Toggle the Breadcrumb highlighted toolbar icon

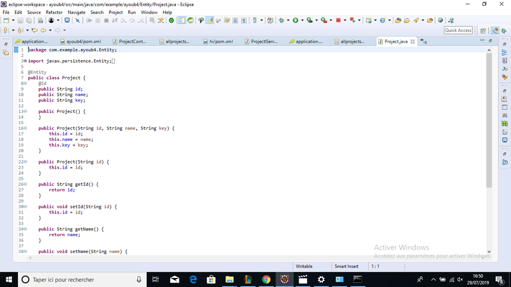(x=182, y=20)
